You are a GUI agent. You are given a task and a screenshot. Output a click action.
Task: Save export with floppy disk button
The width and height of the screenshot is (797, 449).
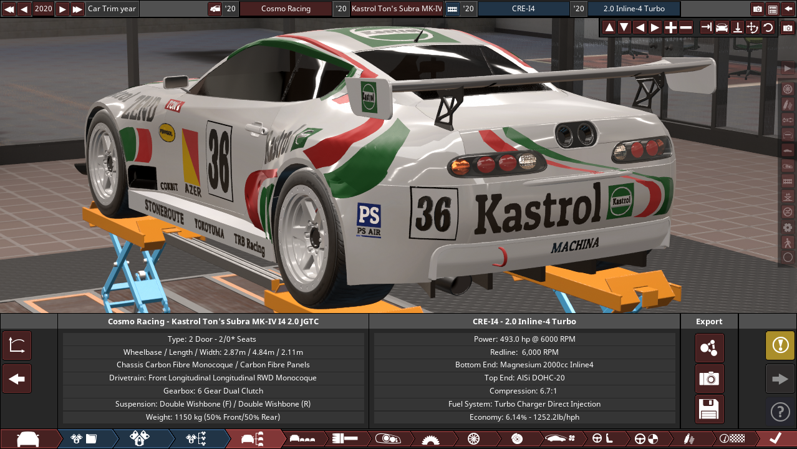(710, 409)
